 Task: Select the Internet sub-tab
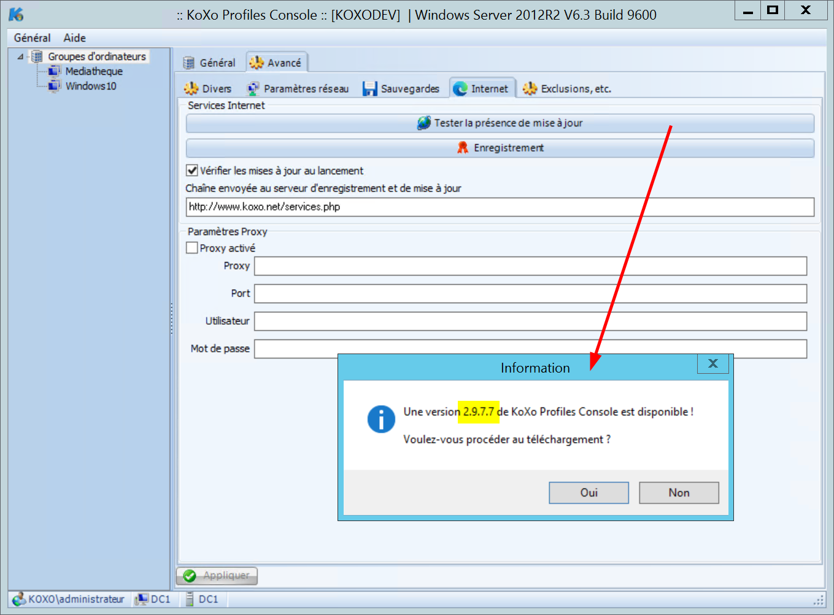click(482, 89)
